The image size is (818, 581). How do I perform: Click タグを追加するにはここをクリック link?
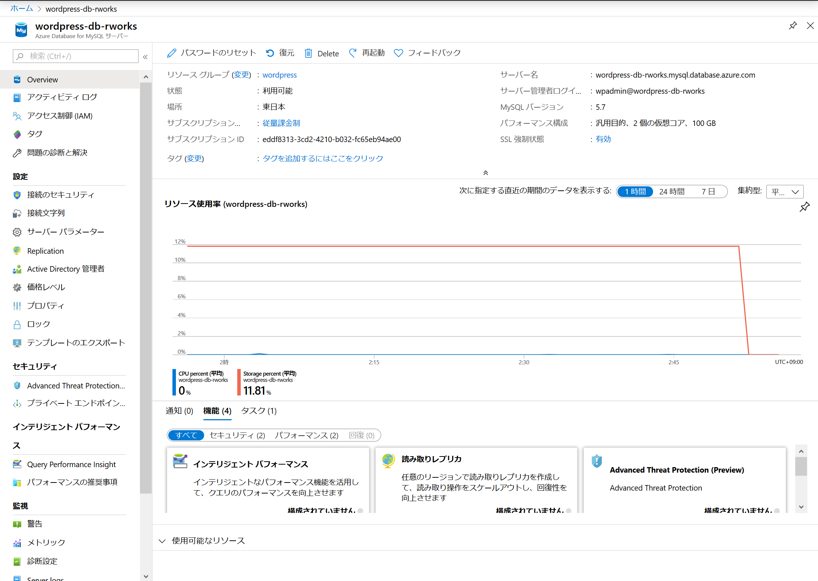(323, 159)
